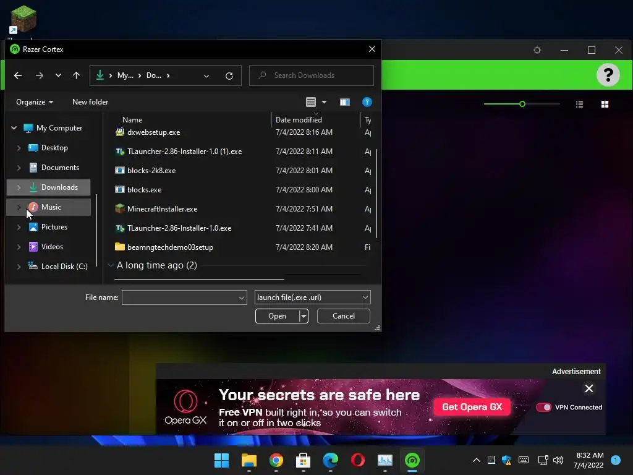Image resolution: width=633 pixels, height=475 pixels.
Task: Switch Razer Cortex to list view
Action: point(579,105)
